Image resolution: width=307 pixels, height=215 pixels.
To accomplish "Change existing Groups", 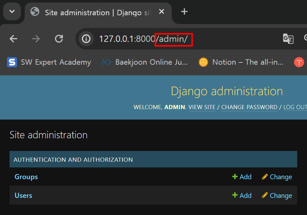I will point(277,177).
